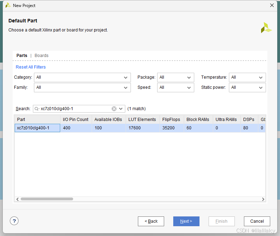Click the Back button
280x236 pixels.
click(151, 221)
